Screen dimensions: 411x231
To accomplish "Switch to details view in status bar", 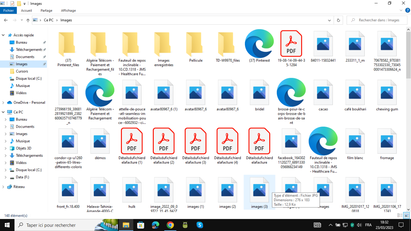I will pos(400,215).
